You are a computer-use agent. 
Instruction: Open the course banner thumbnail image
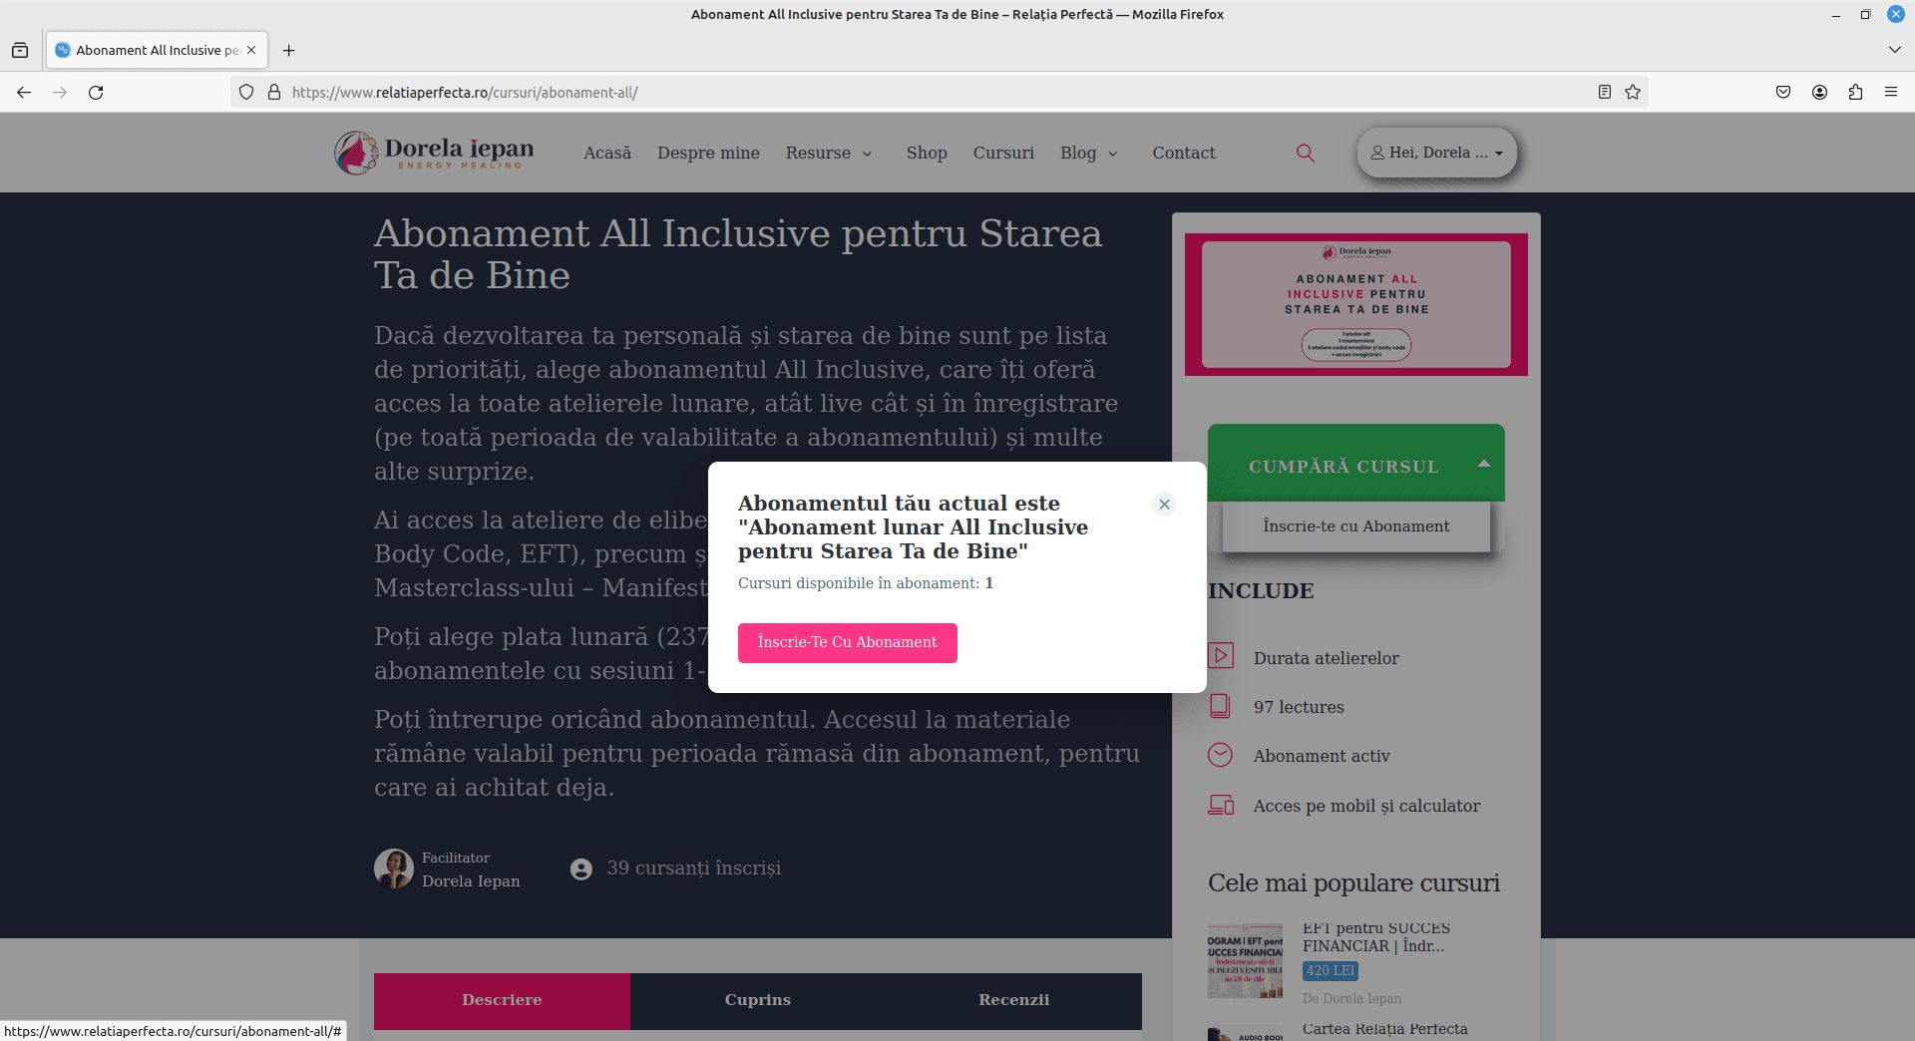[1355, 304]
